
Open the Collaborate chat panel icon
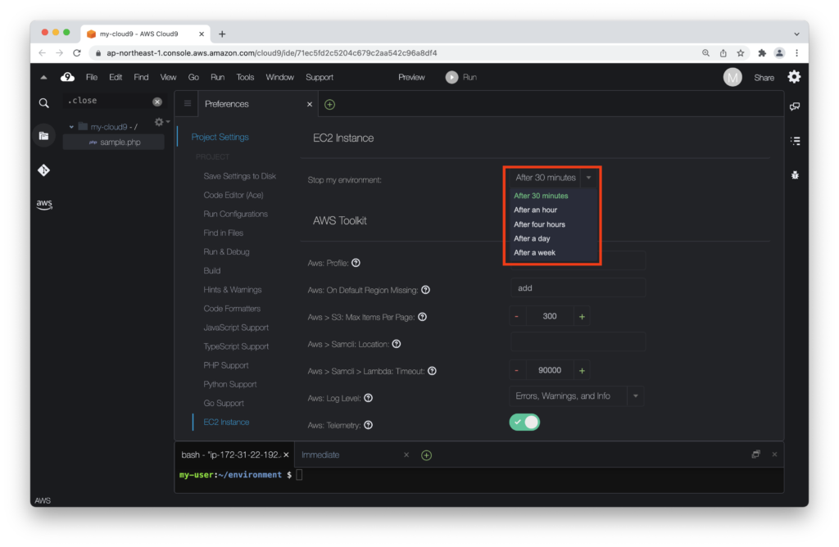point(794,106)
